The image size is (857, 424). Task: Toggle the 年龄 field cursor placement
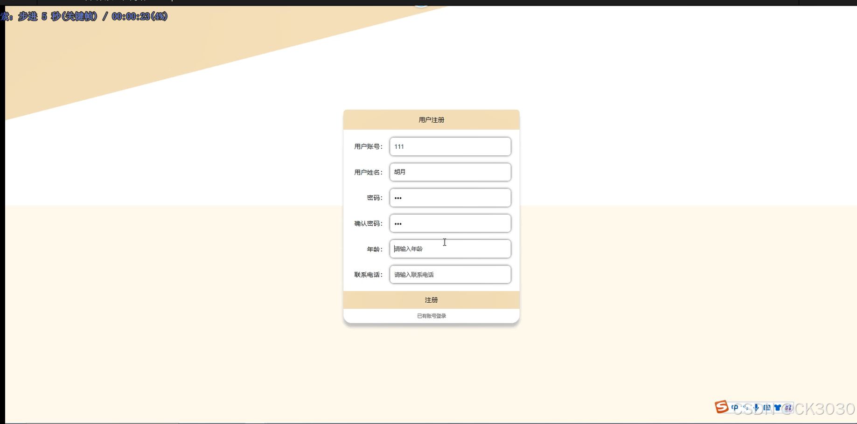click(449, 249)
